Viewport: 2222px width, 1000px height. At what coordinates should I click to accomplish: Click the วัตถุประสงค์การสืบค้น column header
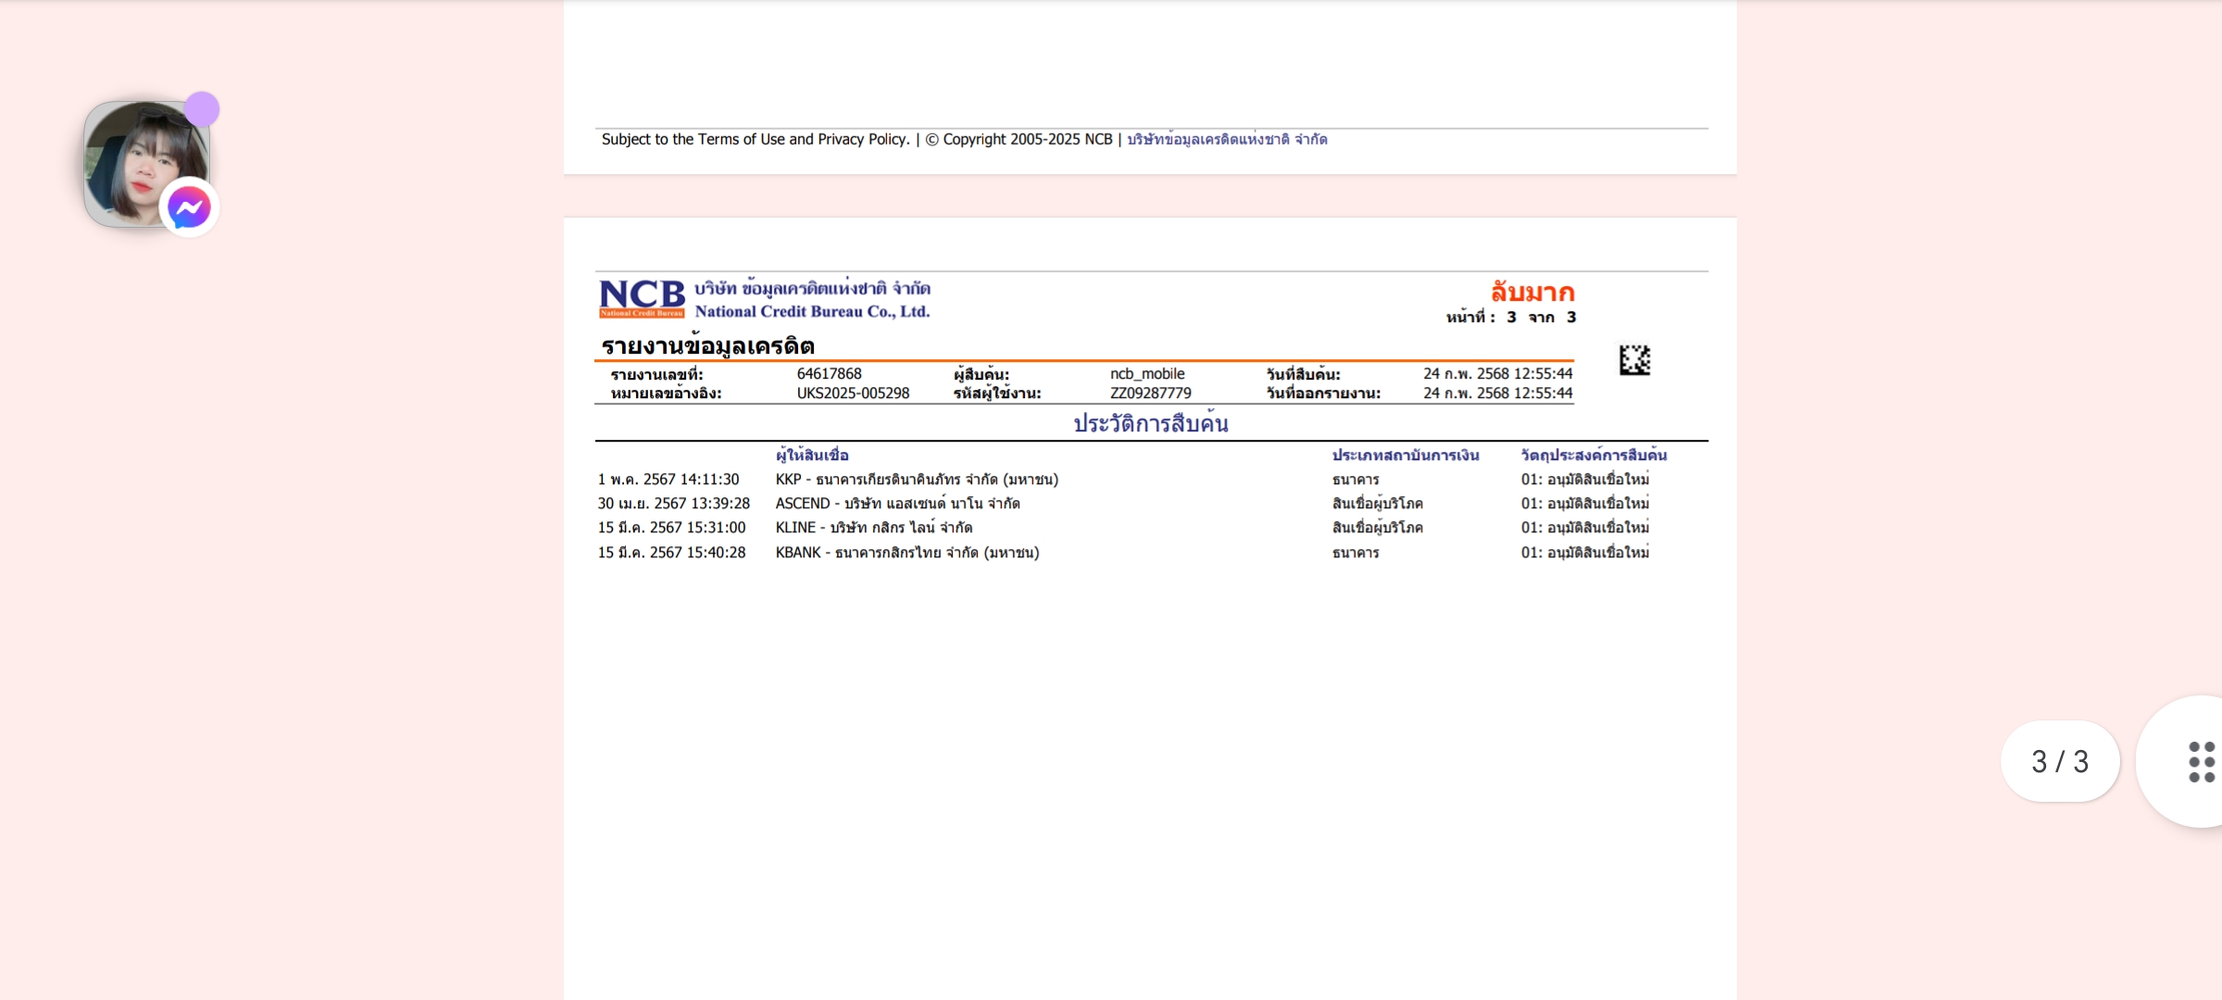(x=1593, y=455)
